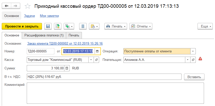
Task: Open the document movements report icon
Action: pyautogui.click(x=83, y=26)
